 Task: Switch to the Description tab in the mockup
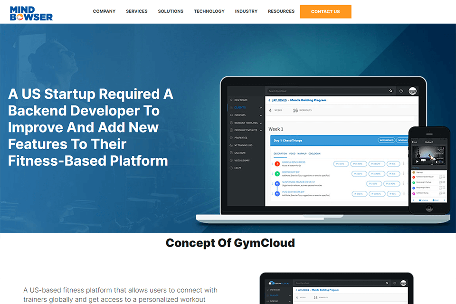[280, 153]
